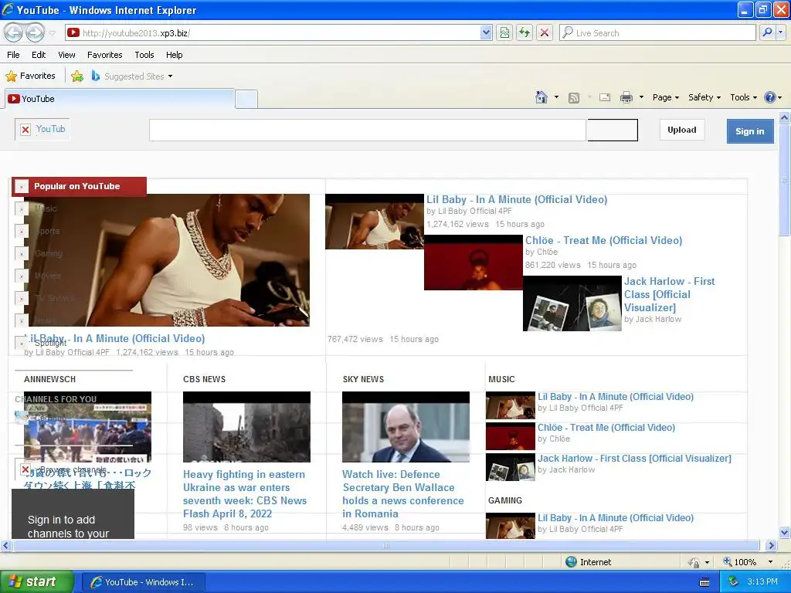This screenshot has height=593, width=791.
Task: Open the recent pages dropdown arrow
Action: click(52, 33)
